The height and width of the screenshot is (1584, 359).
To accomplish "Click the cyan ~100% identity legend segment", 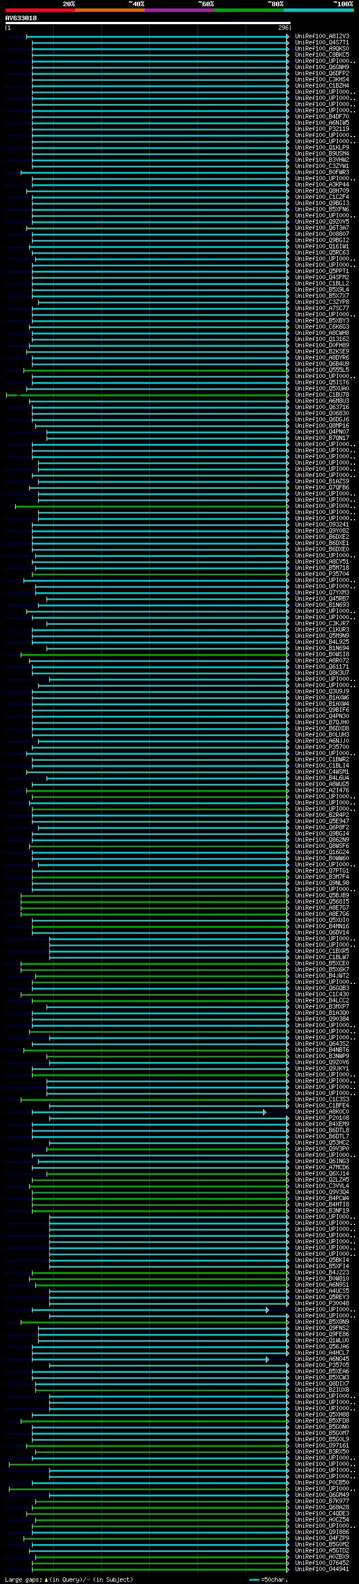I will pos(319,10).
